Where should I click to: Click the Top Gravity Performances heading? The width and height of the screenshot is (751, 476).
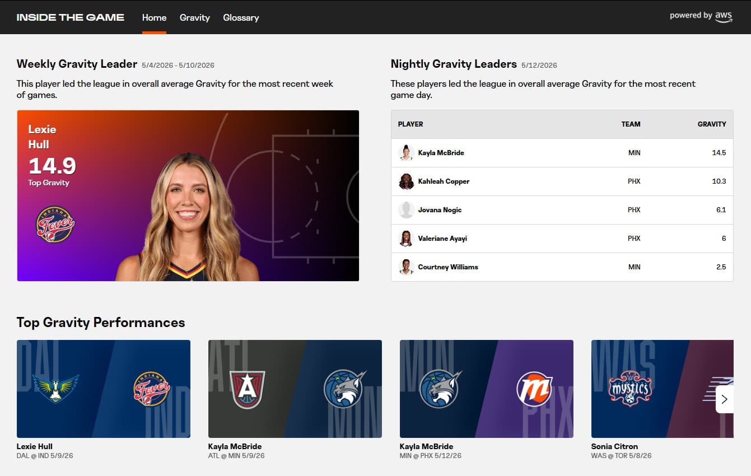point(101,323)
